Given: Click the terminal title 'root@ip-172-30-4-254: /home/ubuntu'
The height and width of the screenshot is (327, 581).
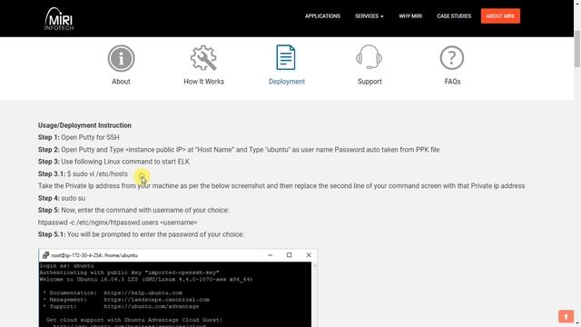Looking at the screenshot, I should 94,255.
